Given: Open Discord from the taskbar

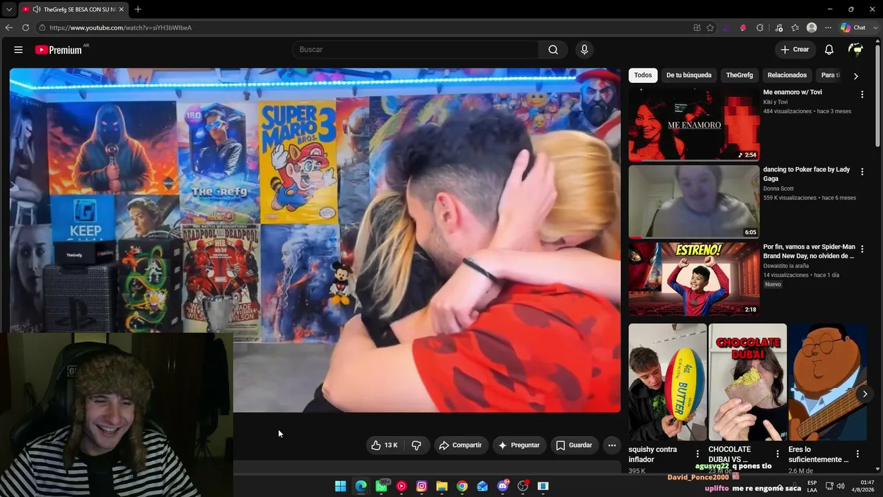Looking at the screenshot, I should click(503, 486).
